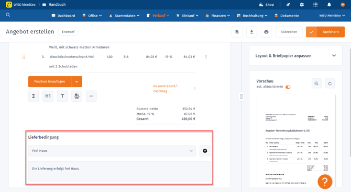Screen dimensions: 351x192
Task: Open Lieferbedingung settings gear
Action: click(205, 151)
